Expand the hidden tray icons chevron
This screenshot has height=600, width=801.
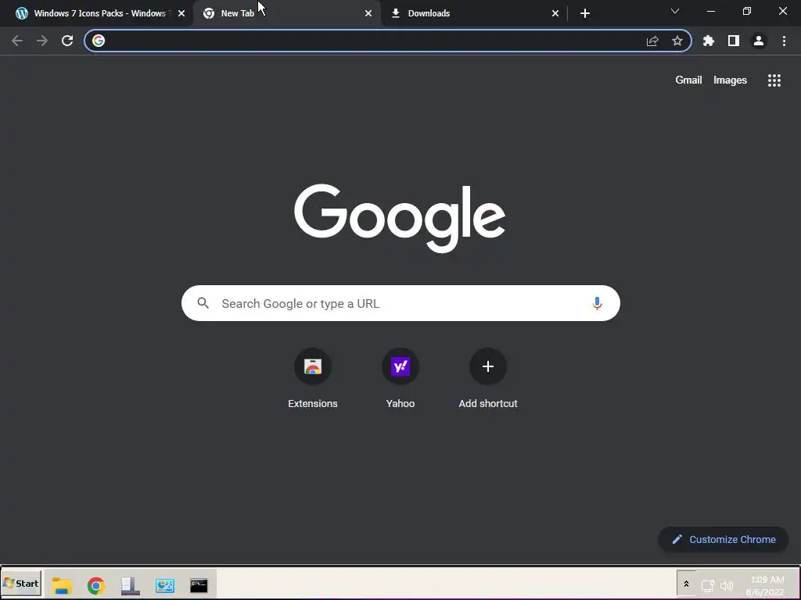(x=686, y=584)
